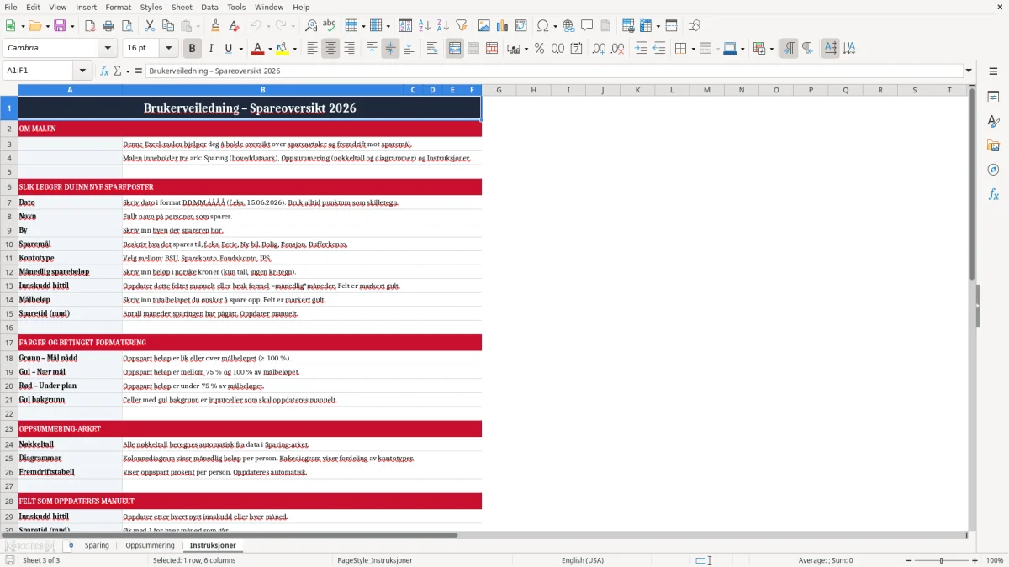Click the Insert Special Character omega icon

(x=542, y=26)
